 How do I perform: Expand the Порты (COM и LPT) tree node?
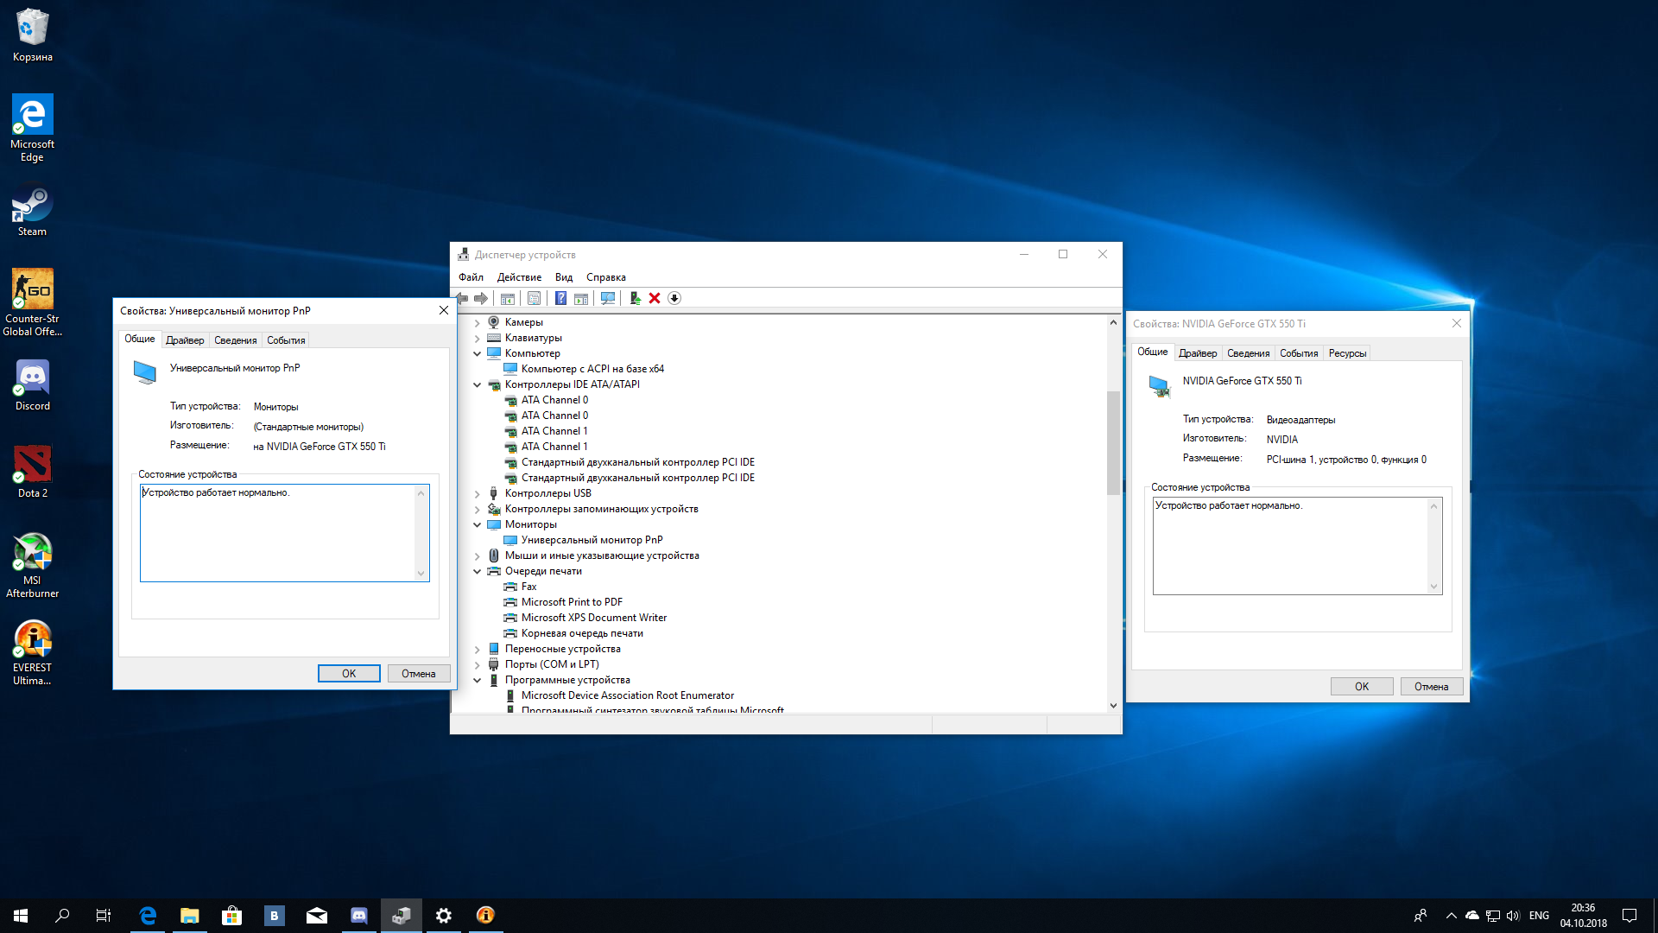478,663
